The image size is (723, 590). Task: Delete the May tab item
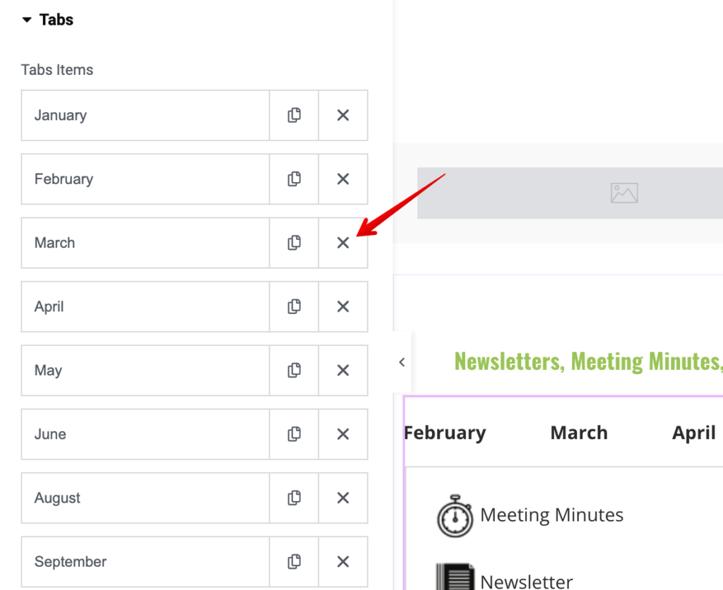click(x=343, y=370)
